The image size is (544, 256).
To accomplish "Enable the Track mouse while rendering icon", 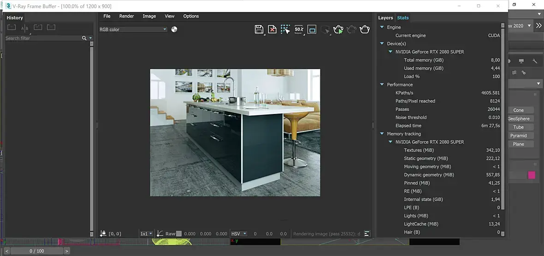I will 285,29.
